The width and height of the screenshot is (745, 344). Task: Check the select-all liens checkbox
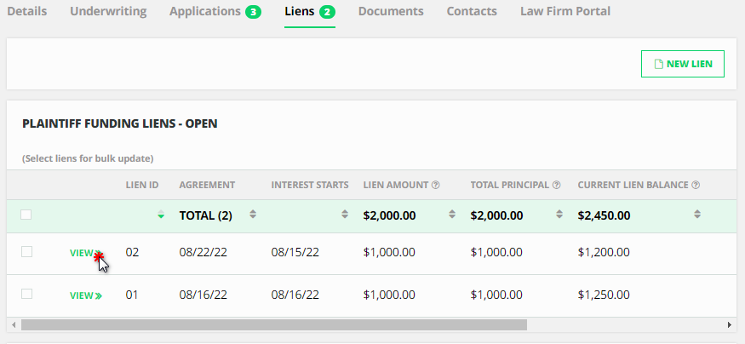(x=26, y=215)
